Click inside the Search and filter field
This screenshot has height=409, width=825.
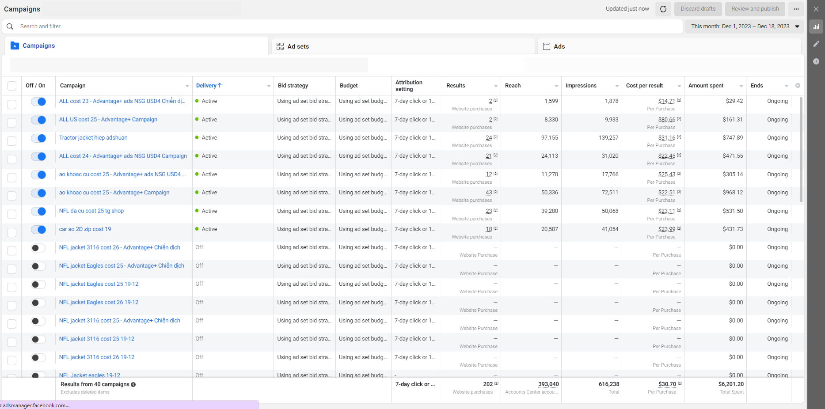(x=342, y=27)
